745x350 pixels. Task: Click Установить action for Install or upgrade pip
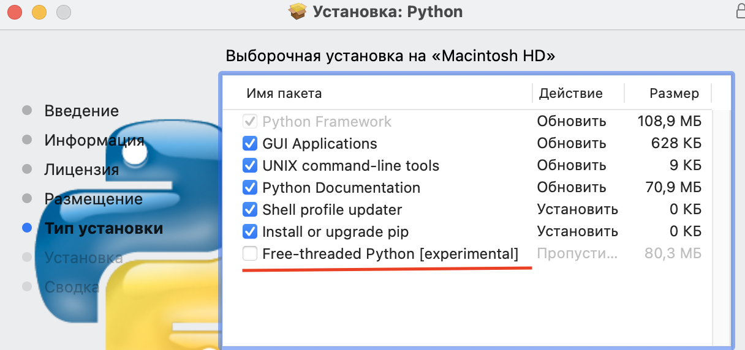pos(578,232)
